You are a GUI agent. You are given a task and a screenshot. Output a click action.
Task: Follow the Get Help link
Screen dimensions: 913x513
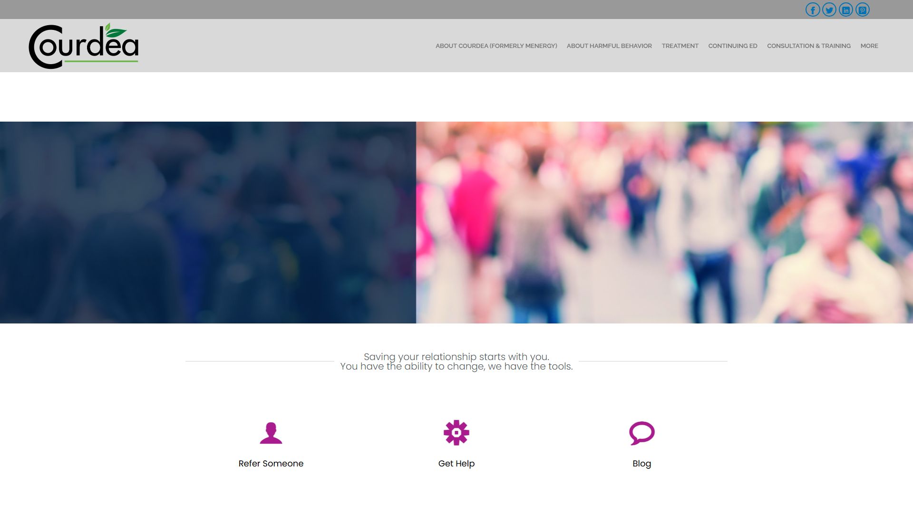click(456, 464)
